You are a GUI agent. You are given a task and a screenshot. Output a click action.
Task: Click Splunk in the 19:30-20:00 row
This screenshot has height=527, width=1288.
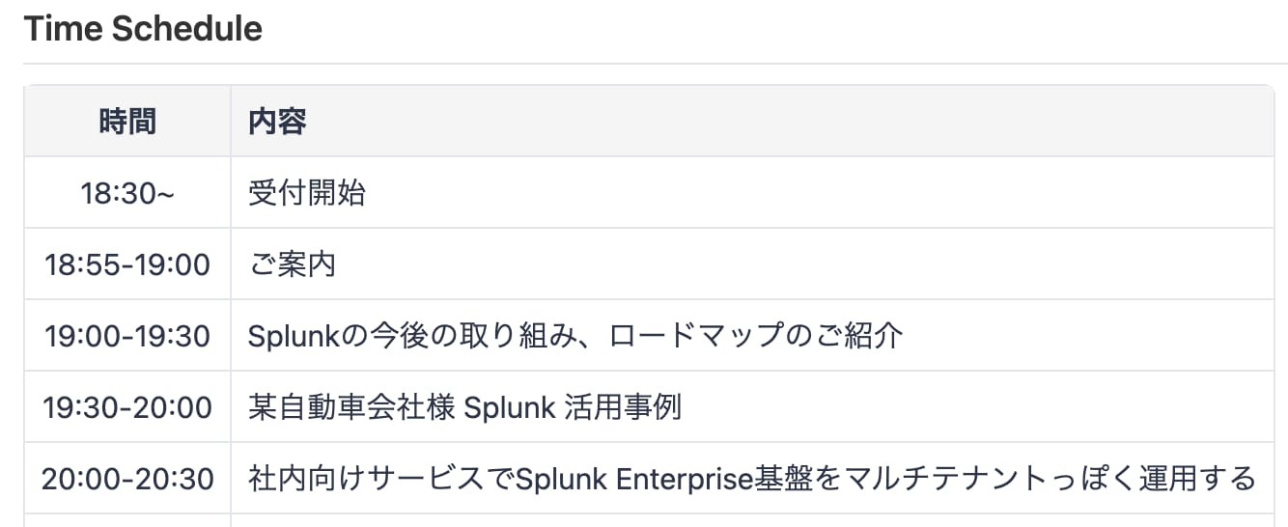(x=509, y=407)
